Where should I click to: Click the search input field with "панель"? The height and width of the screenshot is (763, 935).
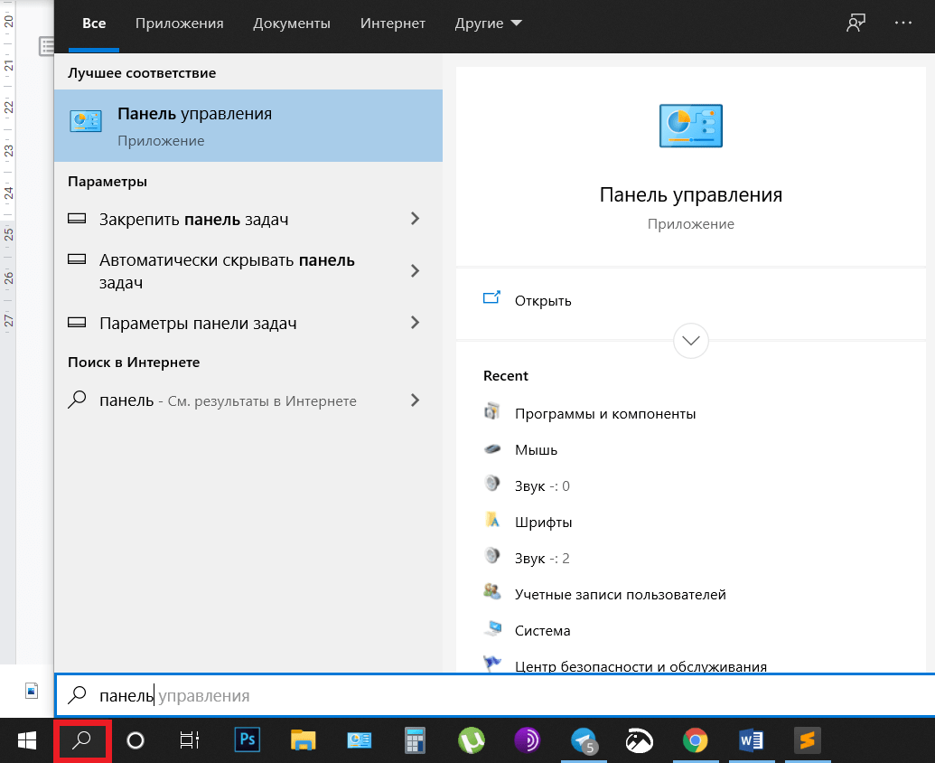coord(452,695)
